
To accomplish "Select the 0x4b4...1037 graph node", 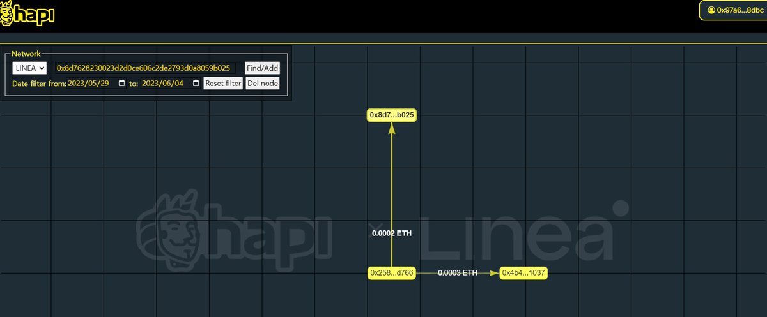I will [524, 273].
